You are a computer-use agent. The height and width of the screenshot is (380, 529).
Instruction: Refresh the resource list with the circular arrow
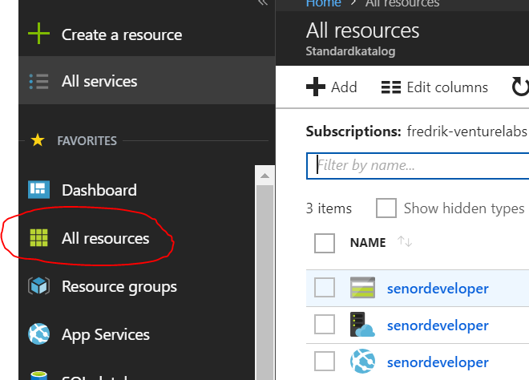pos(520,87)
